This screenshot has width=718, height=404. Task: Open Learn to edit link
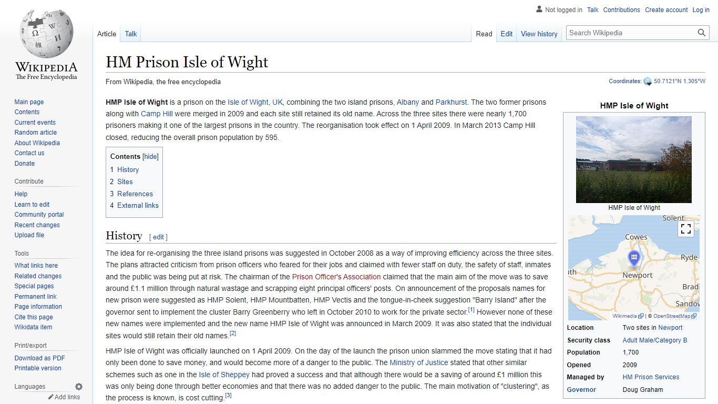(x=32, y=205)
